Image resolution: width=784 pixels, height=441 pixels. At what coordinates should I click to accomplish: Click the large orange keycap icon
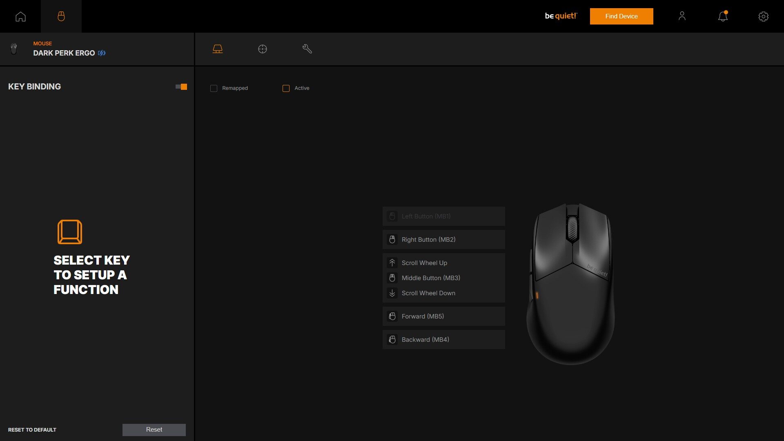pos(70,232)
